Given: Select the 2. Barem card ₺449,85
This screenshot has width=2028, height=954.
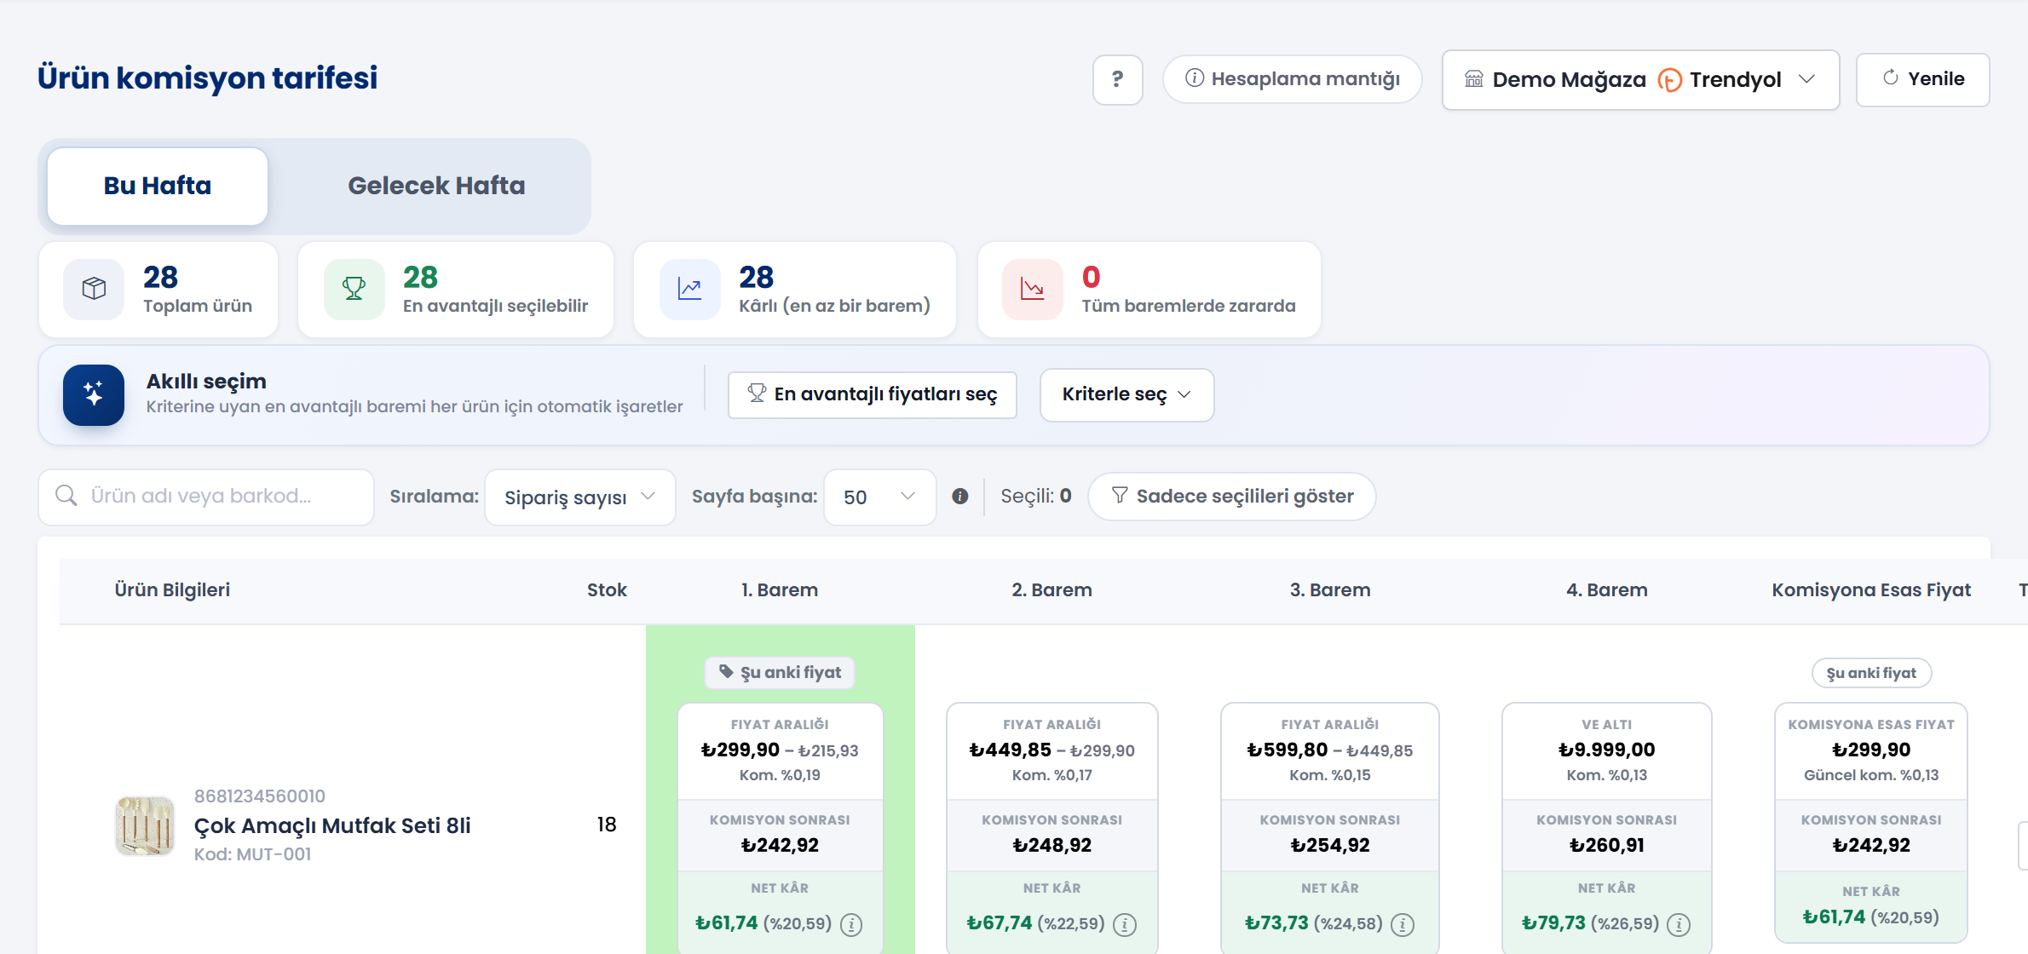Looking at the screenshot, I should coord(1051,826).
